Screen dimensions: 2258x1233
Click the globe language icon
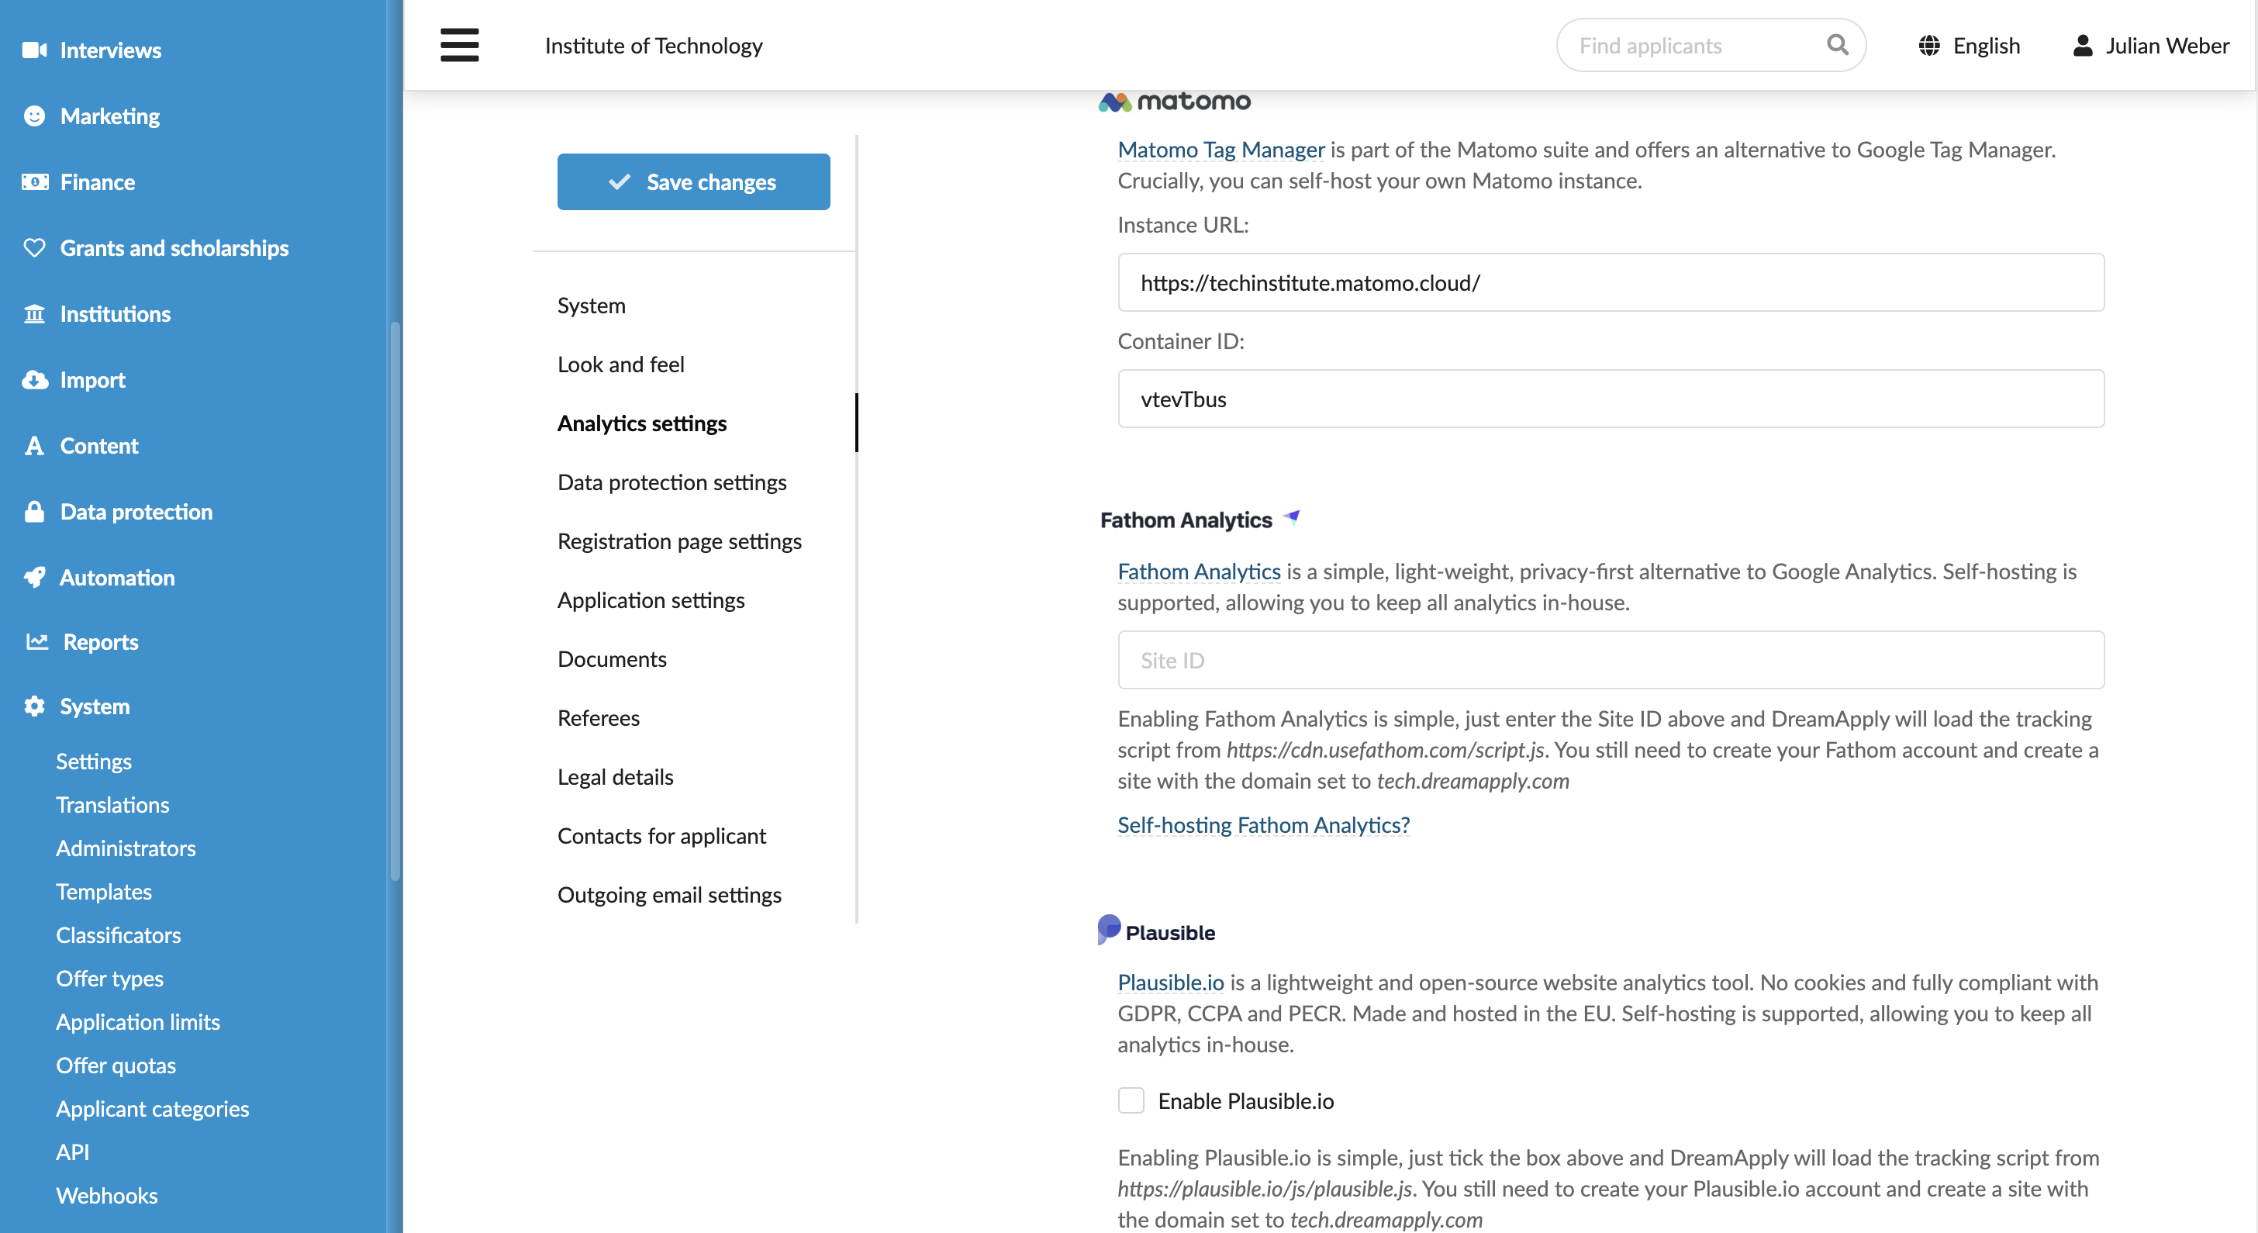[x=1928, y=46]
